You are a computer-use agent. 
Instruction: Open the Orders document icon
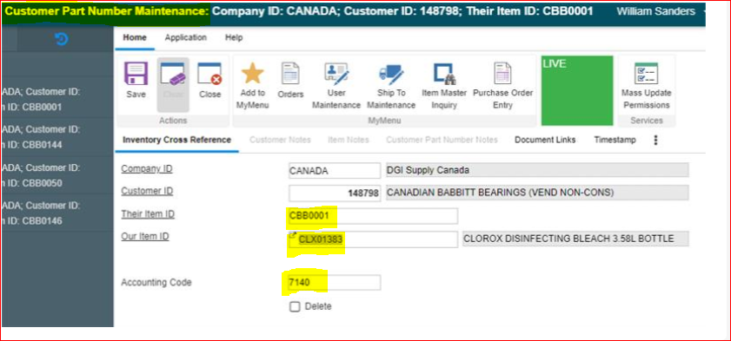pyautogui.click(x=290, y=74)
